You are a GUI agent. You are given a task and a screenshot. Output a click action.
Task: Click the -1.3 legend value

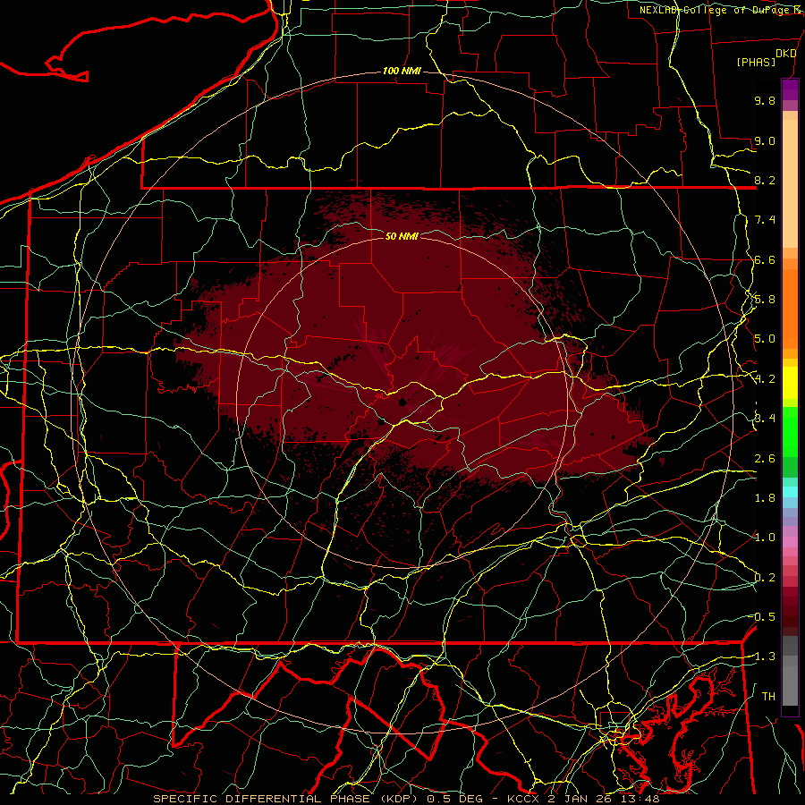tap(763, 657)
